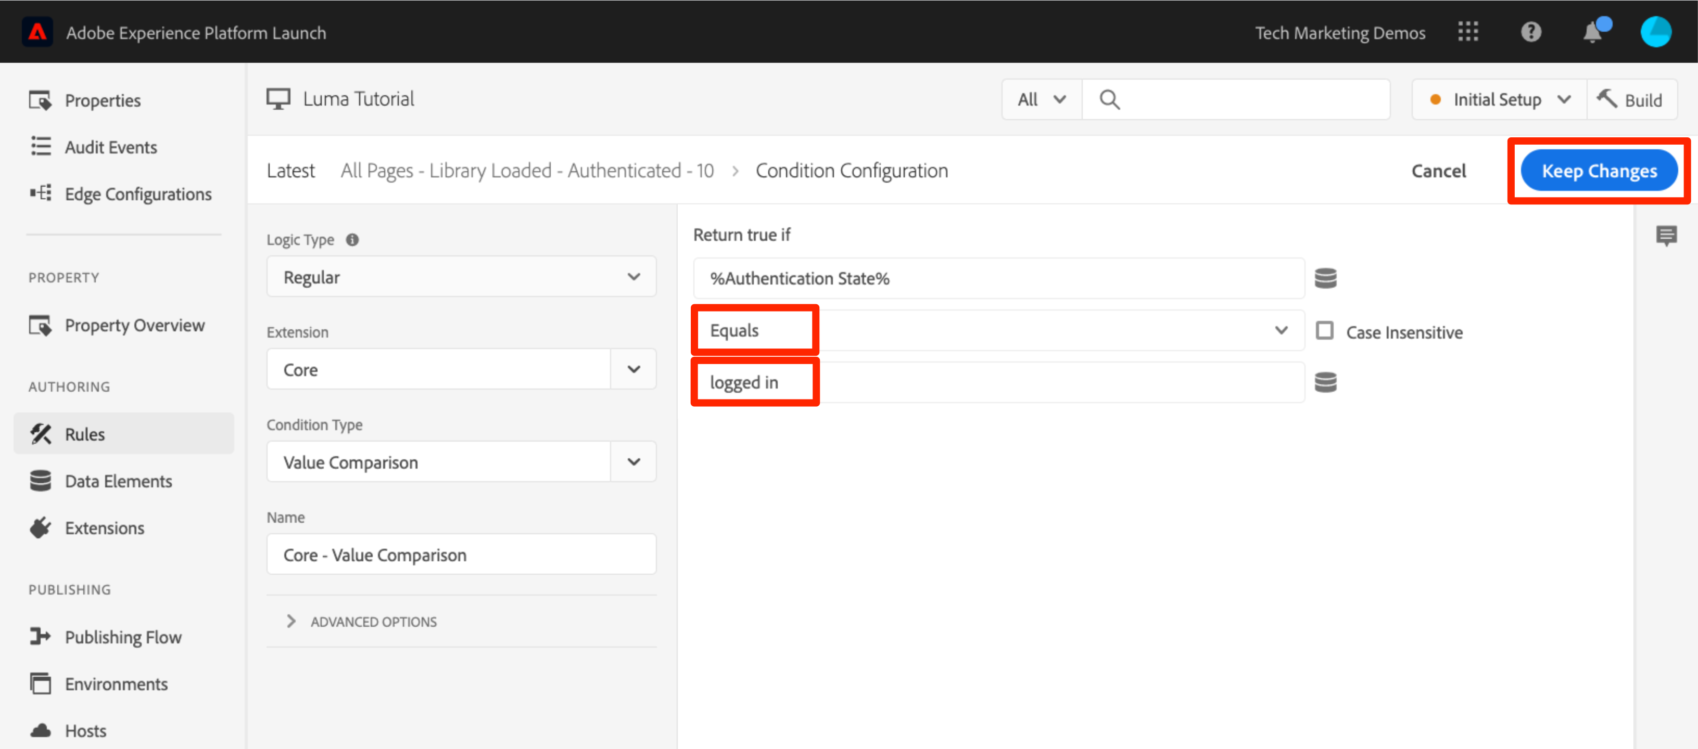
Task: Click the logged in value input field
Action: (998, 382)
